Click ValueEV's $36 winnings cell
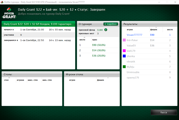The width and height of the screenshot is (179, 120). [152, 46]
